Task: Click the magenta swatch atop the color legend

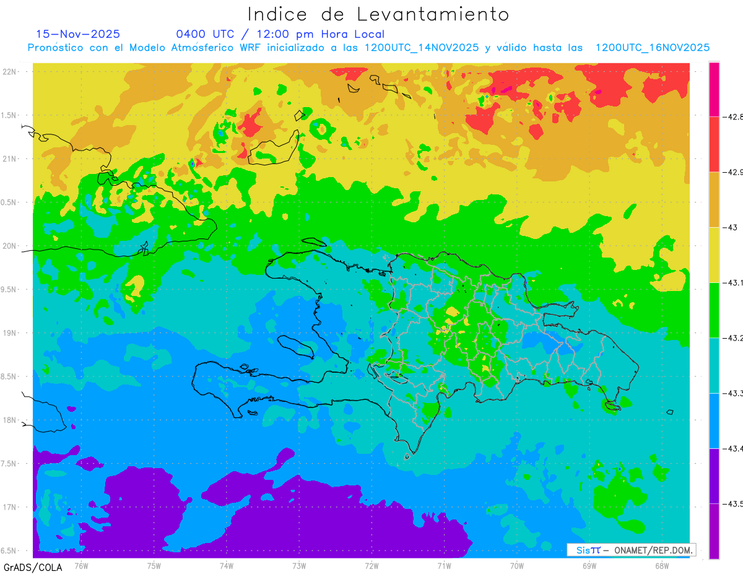Action: (x=714, y=89)
